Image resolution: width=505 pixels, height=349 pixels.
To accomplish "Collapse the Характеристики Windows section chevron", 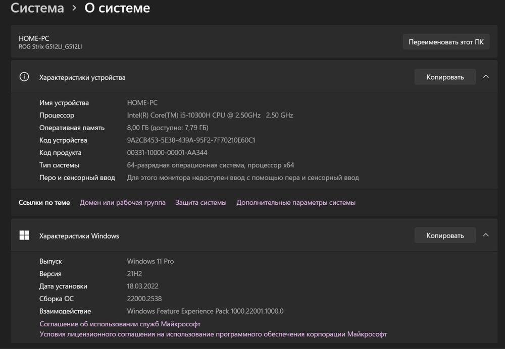I will point(486,235).
